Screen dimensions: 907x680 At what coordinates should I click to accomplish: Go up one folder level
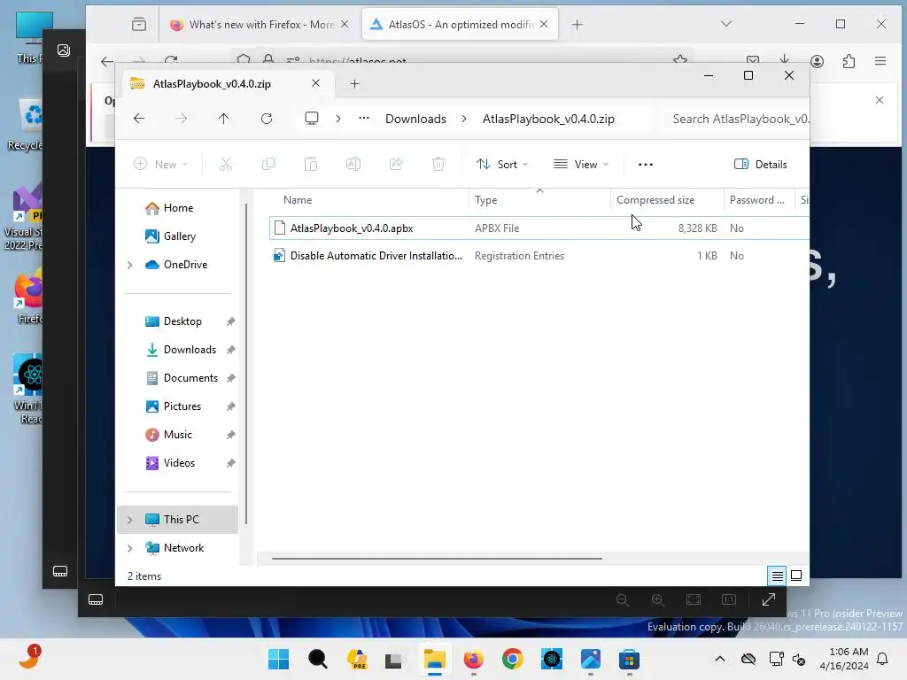[x=224, y=119]
